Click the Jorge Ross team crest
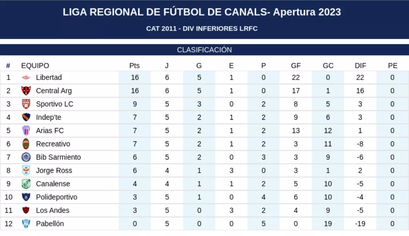Screen dimensions: 409x236 [x=26, y=170]
